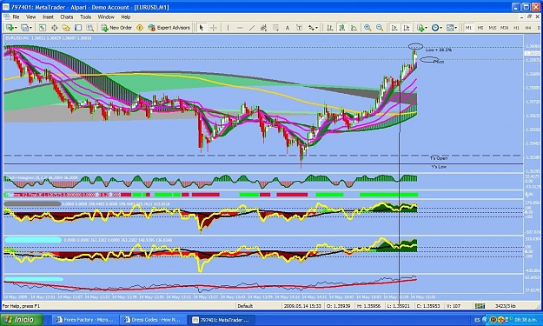Open the MetaEditor yellow diamond icon
Image resolution: width=543 pixels, height=326 pixels.
[x=140, y=28]
